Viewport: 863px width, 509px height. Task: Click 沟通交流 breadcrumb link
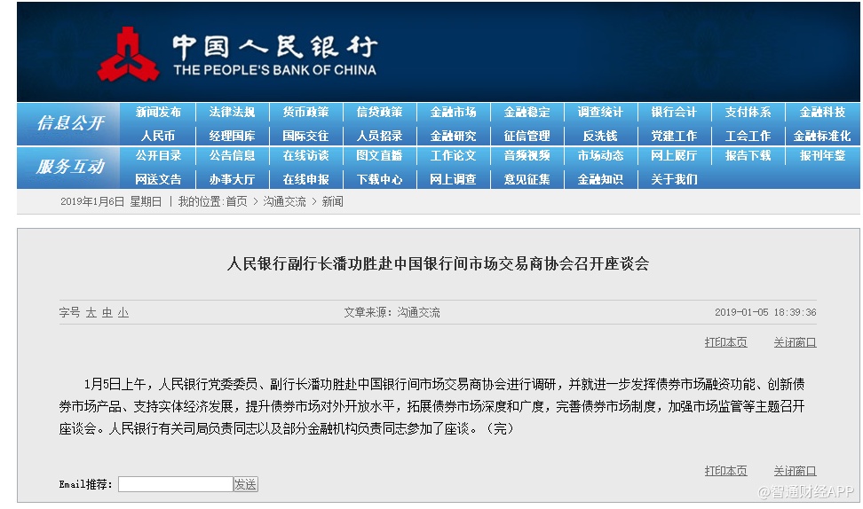tap(284, 201)
